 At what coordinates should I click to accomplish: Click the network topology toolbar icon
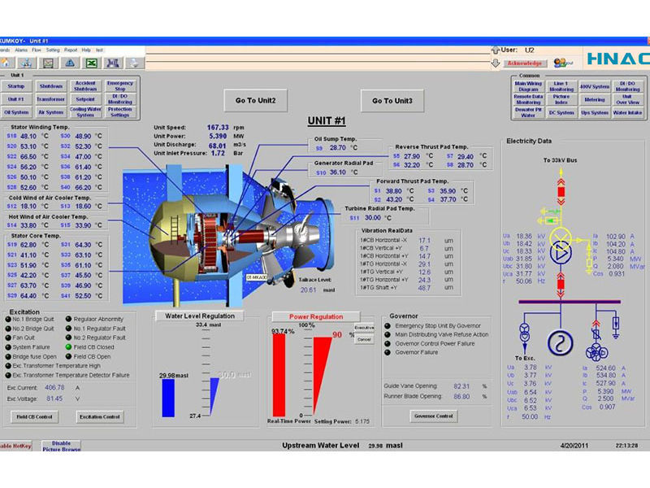[x=27, y=63]
